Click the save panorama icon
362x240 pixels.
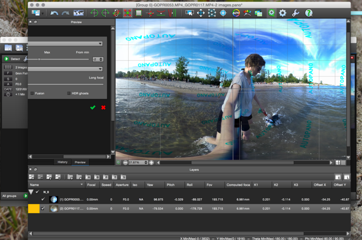(36, 13)
